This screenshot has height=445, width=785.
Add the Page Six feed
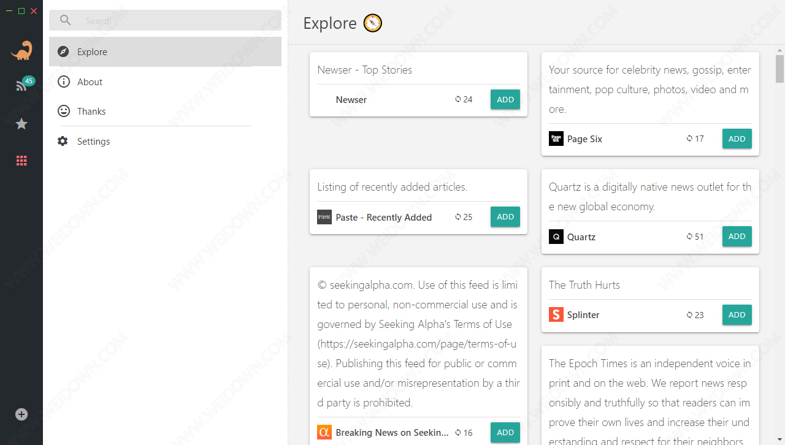737,139
